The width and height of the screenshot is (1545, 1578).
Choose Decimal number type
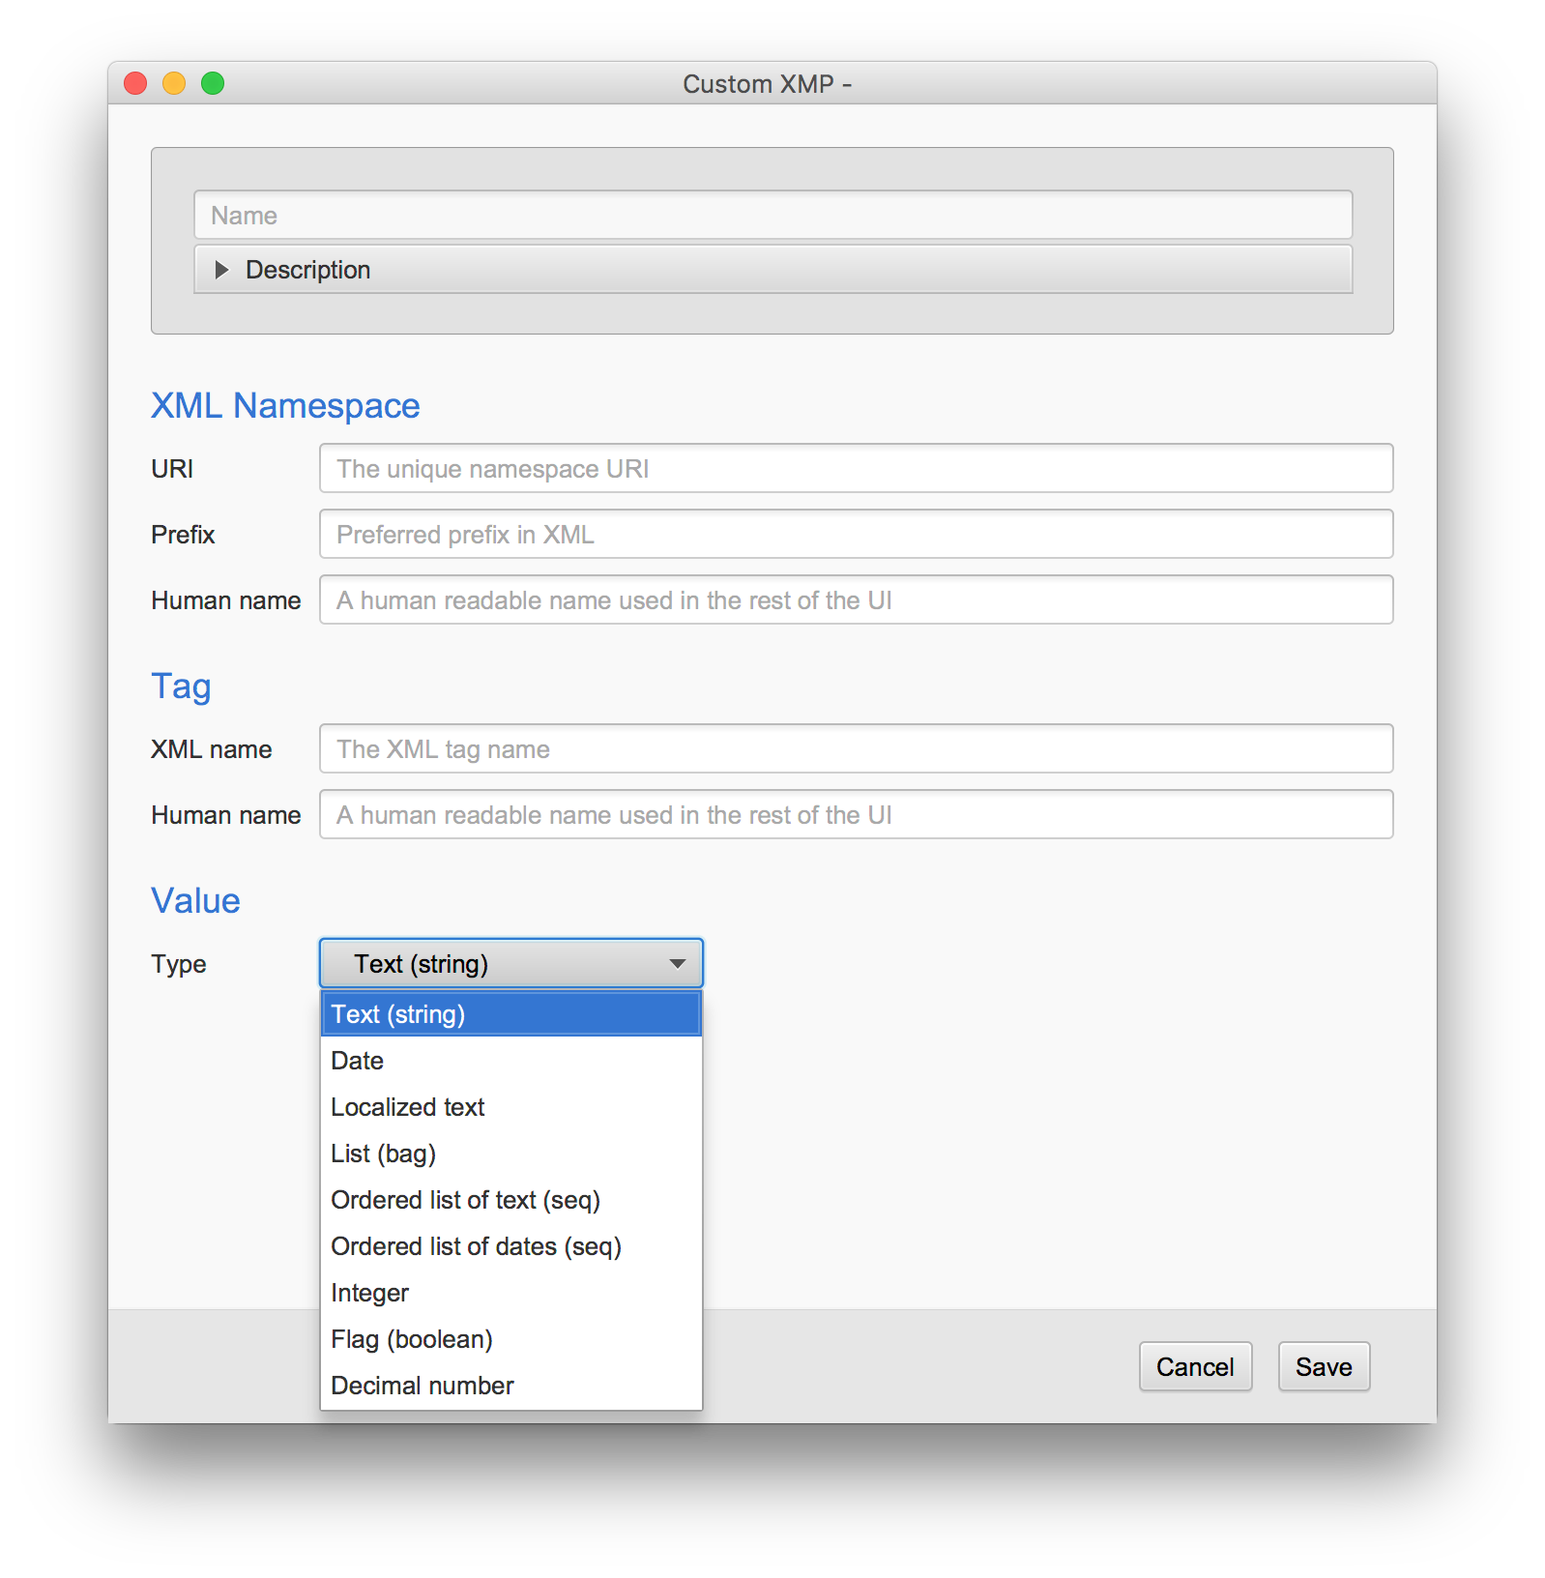[511, 1386]
